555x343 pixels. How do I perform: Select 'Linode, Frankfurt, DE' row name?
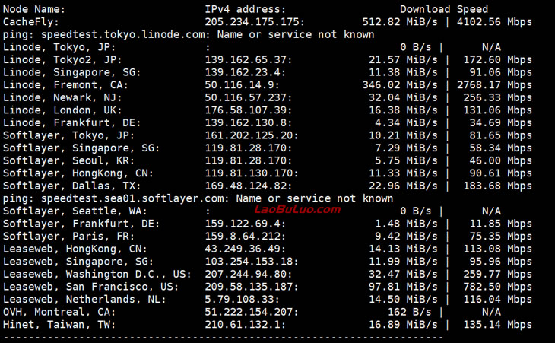coord(72,123)
